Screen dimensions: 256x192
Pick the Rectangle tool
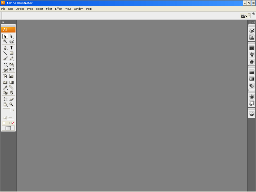pyautogui.click(x=11, y=53)
